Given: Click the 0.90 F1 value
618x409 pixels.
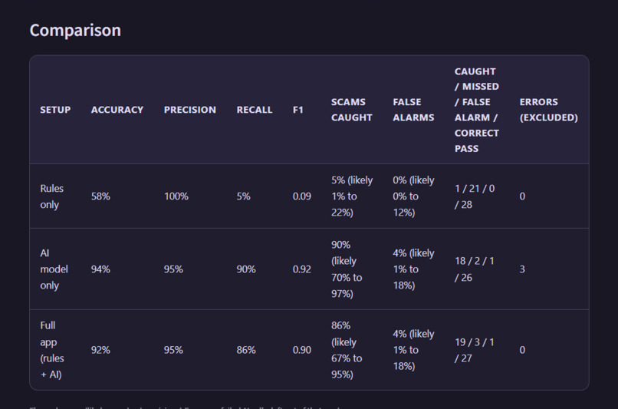Looking at the screenshot, I should (x=302, y=350).
